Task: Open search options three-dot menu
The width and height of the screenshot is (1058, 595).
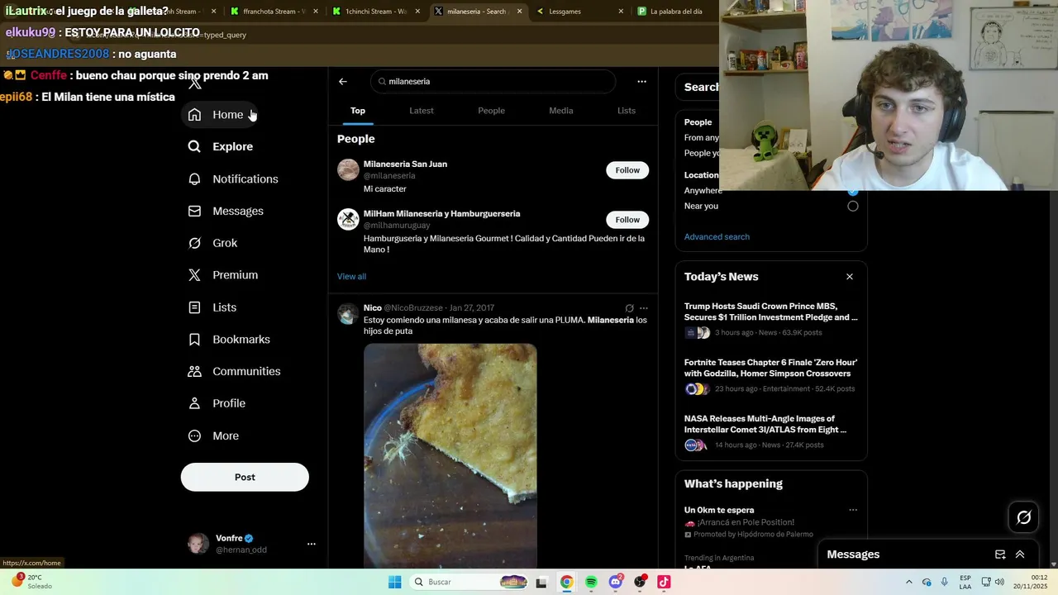Action: [641, 82]
